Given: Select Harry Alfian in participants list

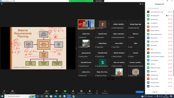Looking at the screenshot, I should point(160,45).
